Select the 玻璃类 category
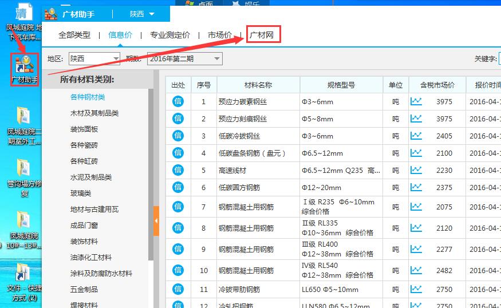501x308 pixels. 81,194
